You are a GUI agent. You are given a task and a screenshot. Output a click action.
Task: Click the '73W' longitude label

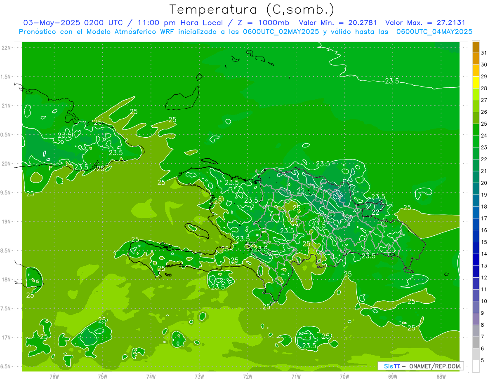pos(199,377)
